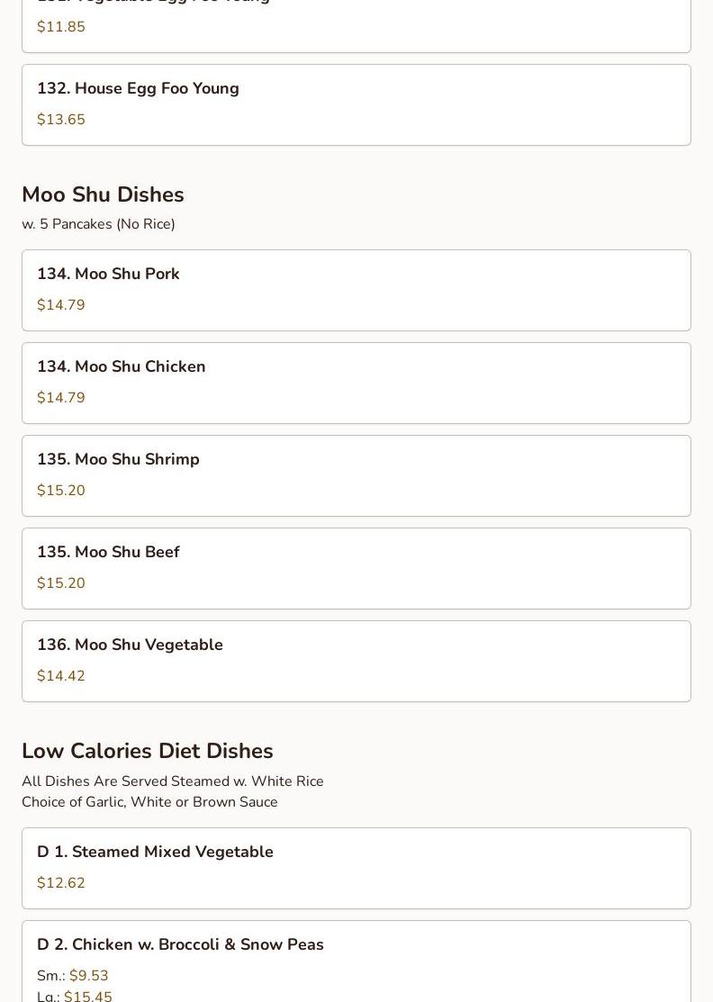Click the Moo Shu Pork $14.79 price

[x=61, y=305]
